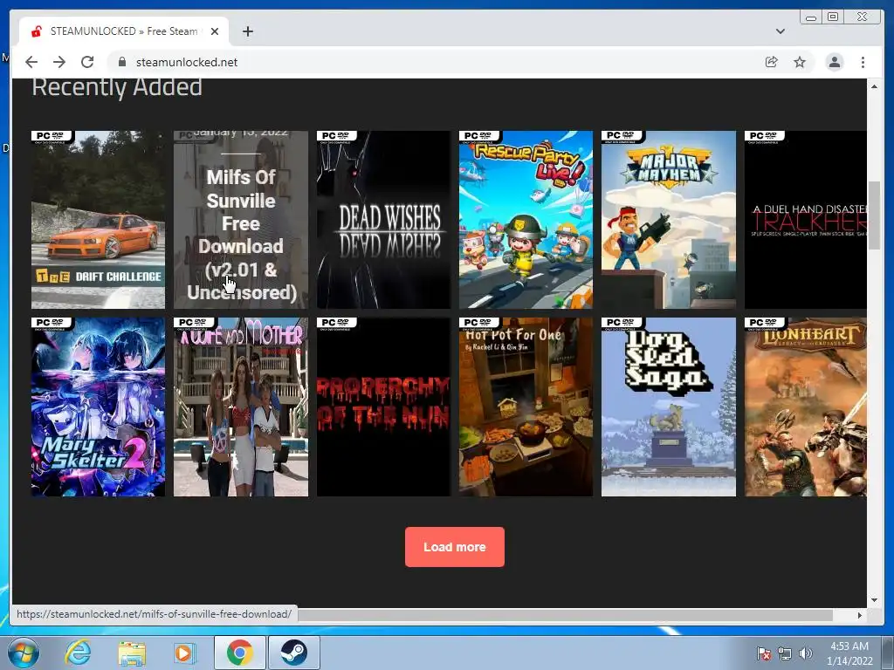This screenshot has height=670, width=894.
Task: Open the Chrome profile avatar menu
Action: [x=834, y=62]
